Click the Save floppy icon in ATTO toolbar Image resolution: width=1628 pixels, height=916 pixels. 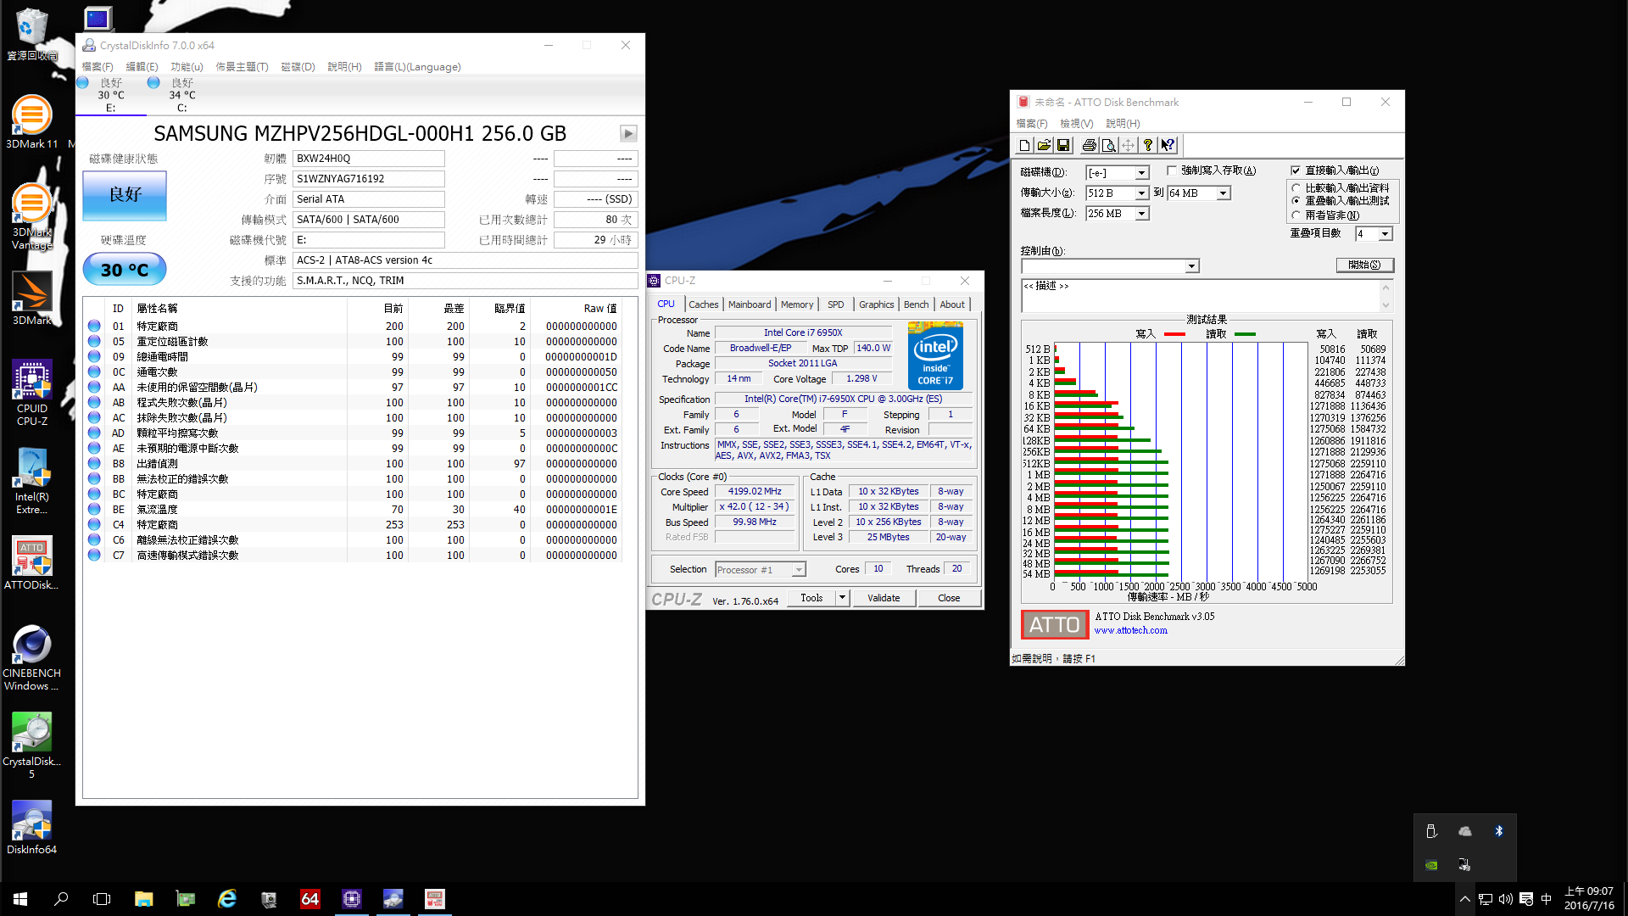1064,146
